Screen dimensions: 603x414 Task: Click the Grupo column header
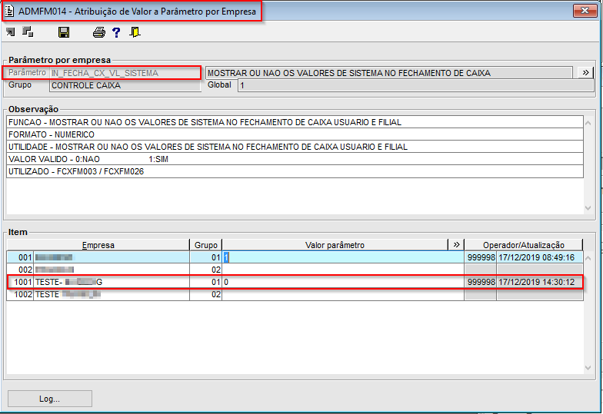pos(206,245)
